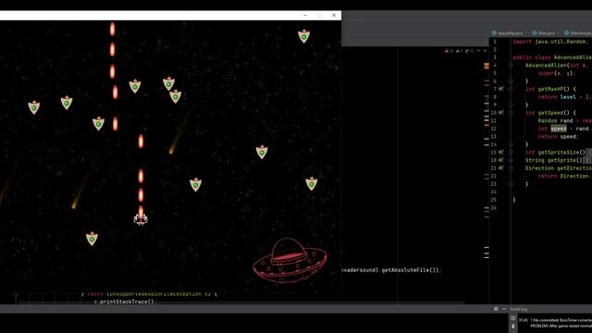This screenshot has width=592, height=333.
Task: Collapse the AdvancedAlien constructor fold on line 4
Action: [x=511, y=66]
